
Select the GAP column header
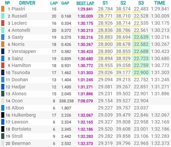(65, 3)
